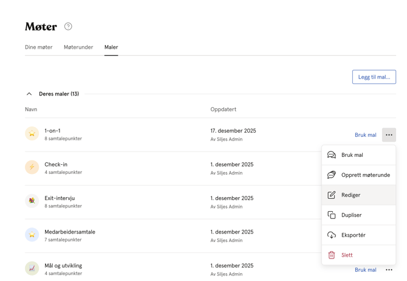The height and width of the screenshot is (281, 407).
Task: Click the Legg til mal... button
Action: [374, 77]
